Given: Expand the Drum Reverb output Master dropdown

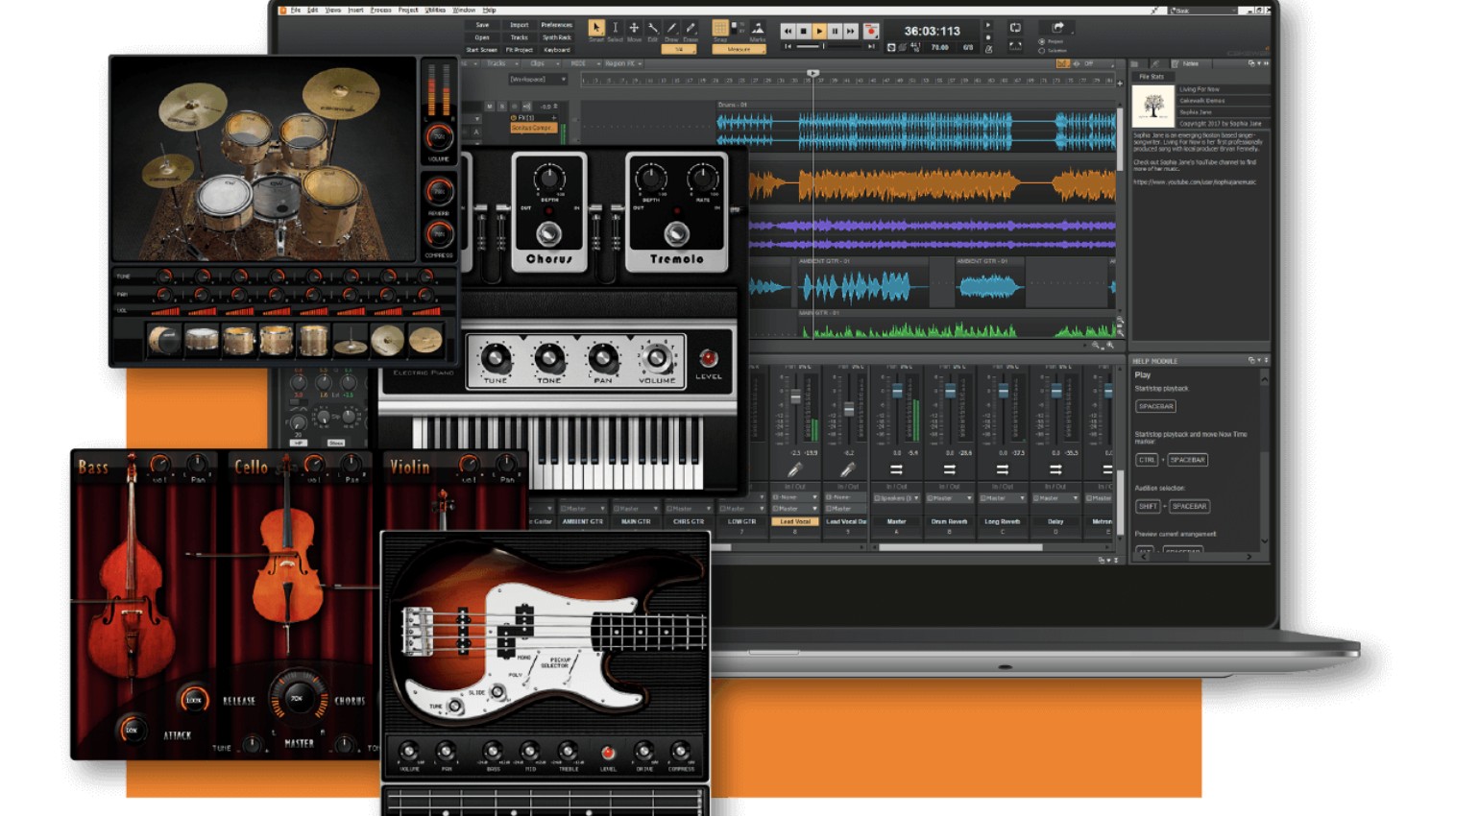Looking at the screenshot, I should coord(949,498).
